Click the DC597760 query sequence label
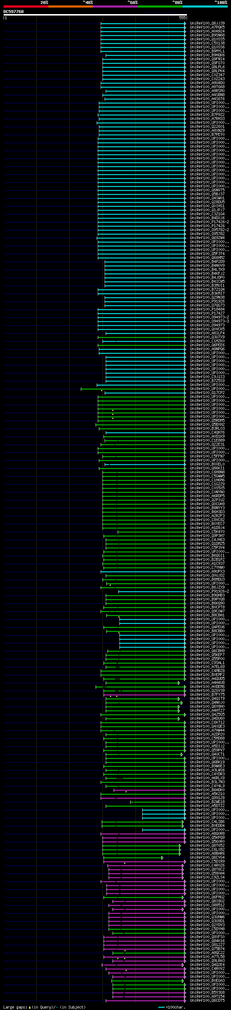Image resolution: width=231 pixels, height=1010 pixels. tap(14, 12)
